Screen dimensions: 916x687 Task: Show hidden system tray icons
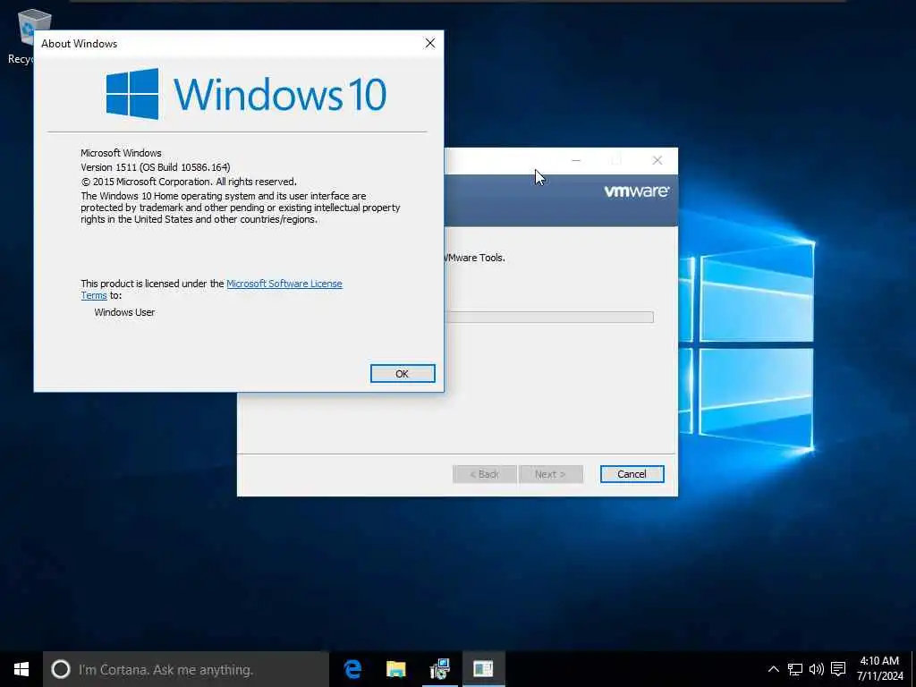click(x=773, y=669)
